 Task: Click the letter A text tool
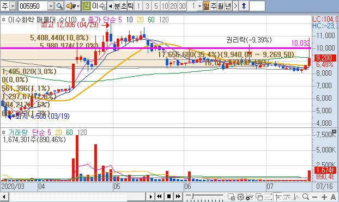(x=333, y=197)
